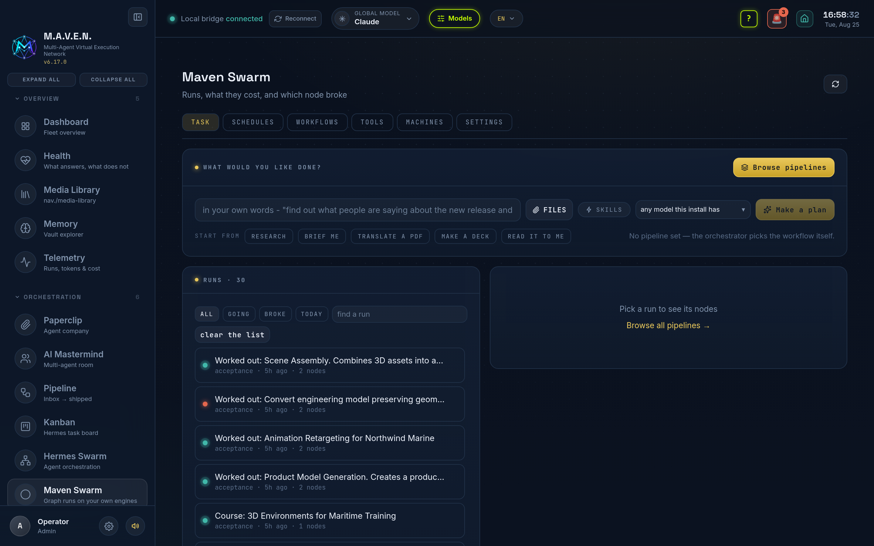This screenshot has width=874, height=546.
Task: Toggle the sound speaker icon
Action: (x=135, y=526)
